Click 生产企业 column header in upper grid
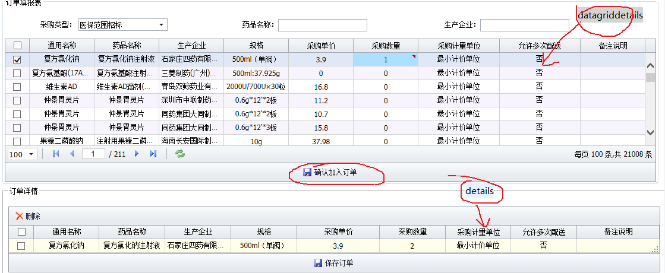 pyautogui.click(x=191, y=46)
